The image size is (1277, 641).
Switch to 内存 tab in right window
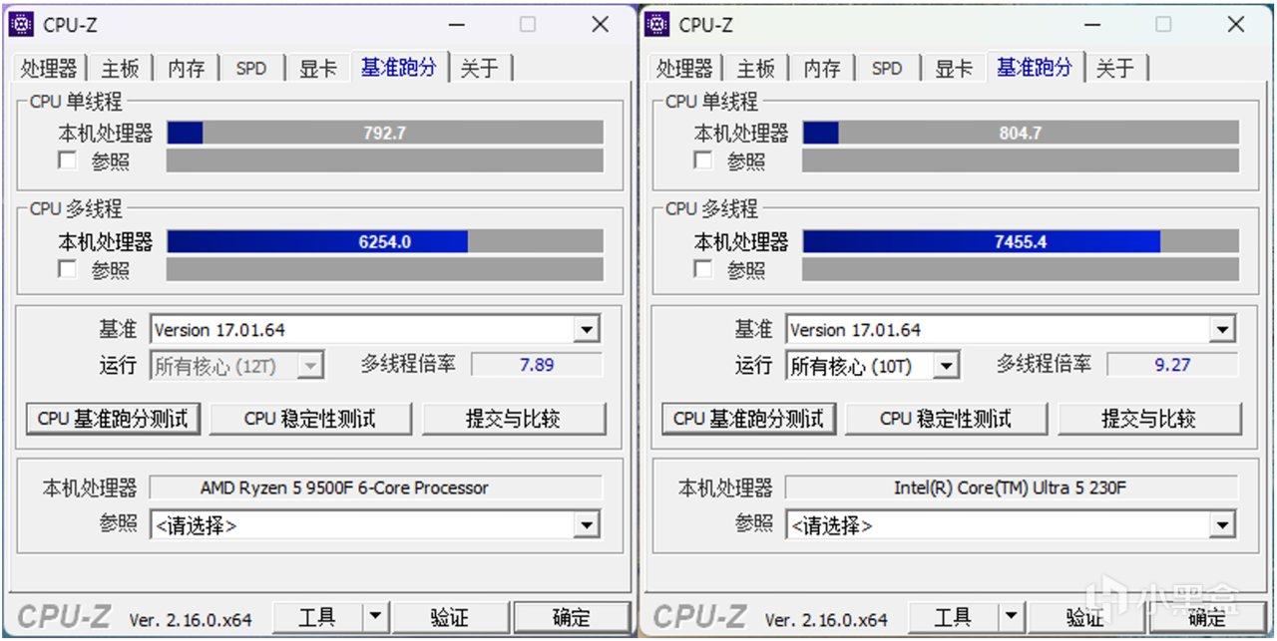pos(822,69)
